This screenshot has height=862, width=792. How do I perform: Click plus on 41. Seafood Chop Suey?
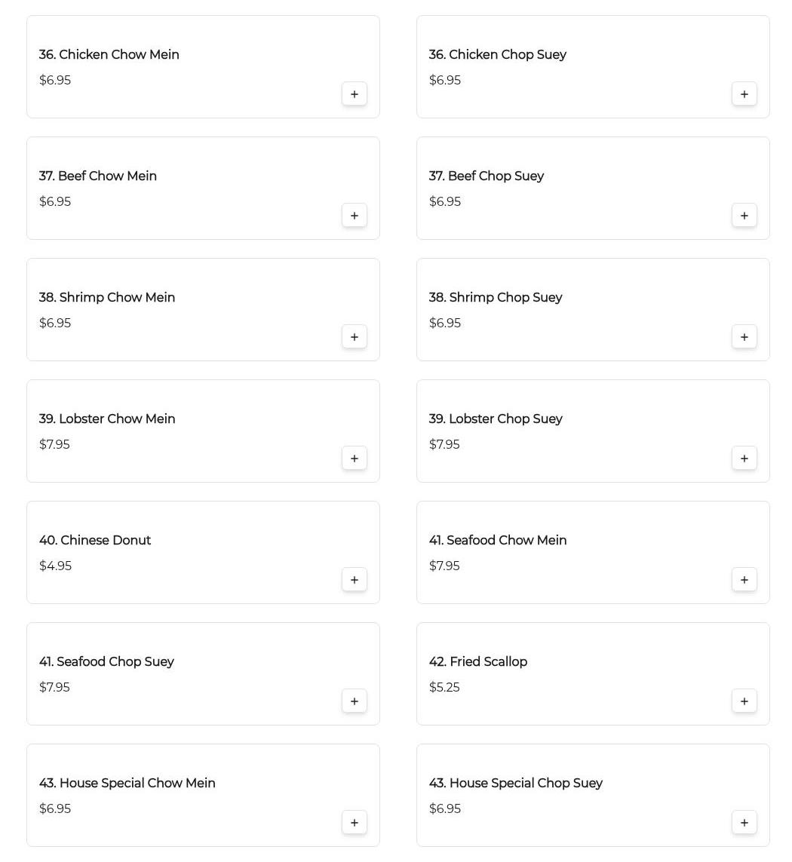(x=355, y=701)
